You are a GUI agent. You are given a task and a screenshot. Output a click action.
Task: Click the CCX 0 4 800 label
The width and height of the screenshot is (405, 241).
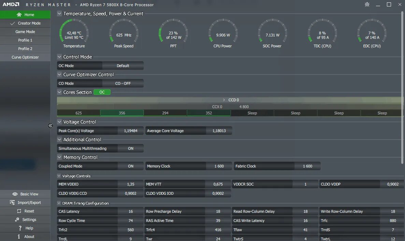tap(230, 107)
